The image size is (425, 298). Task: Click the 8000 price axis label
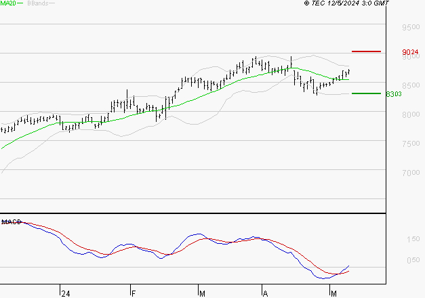click(x=411, y=114)
